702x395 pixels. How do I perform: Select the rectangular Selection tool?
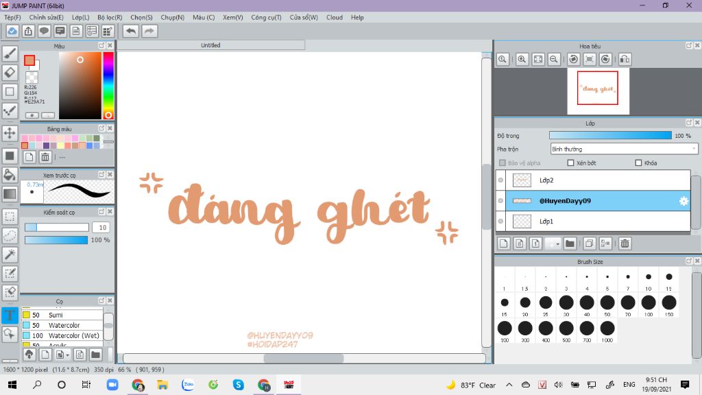tap(10, 217)
